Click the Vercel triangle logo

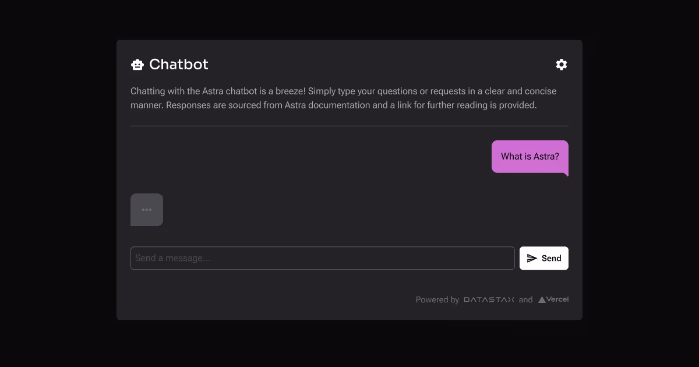542,299
